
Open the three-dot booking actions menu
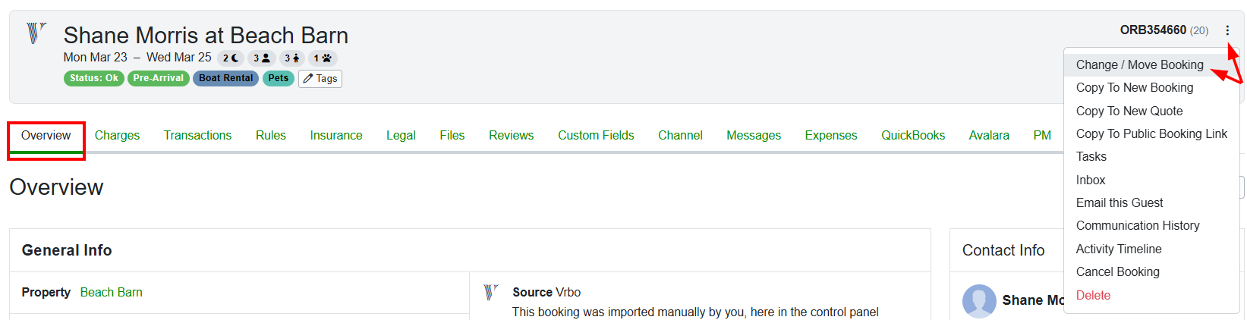(1227, 30)
